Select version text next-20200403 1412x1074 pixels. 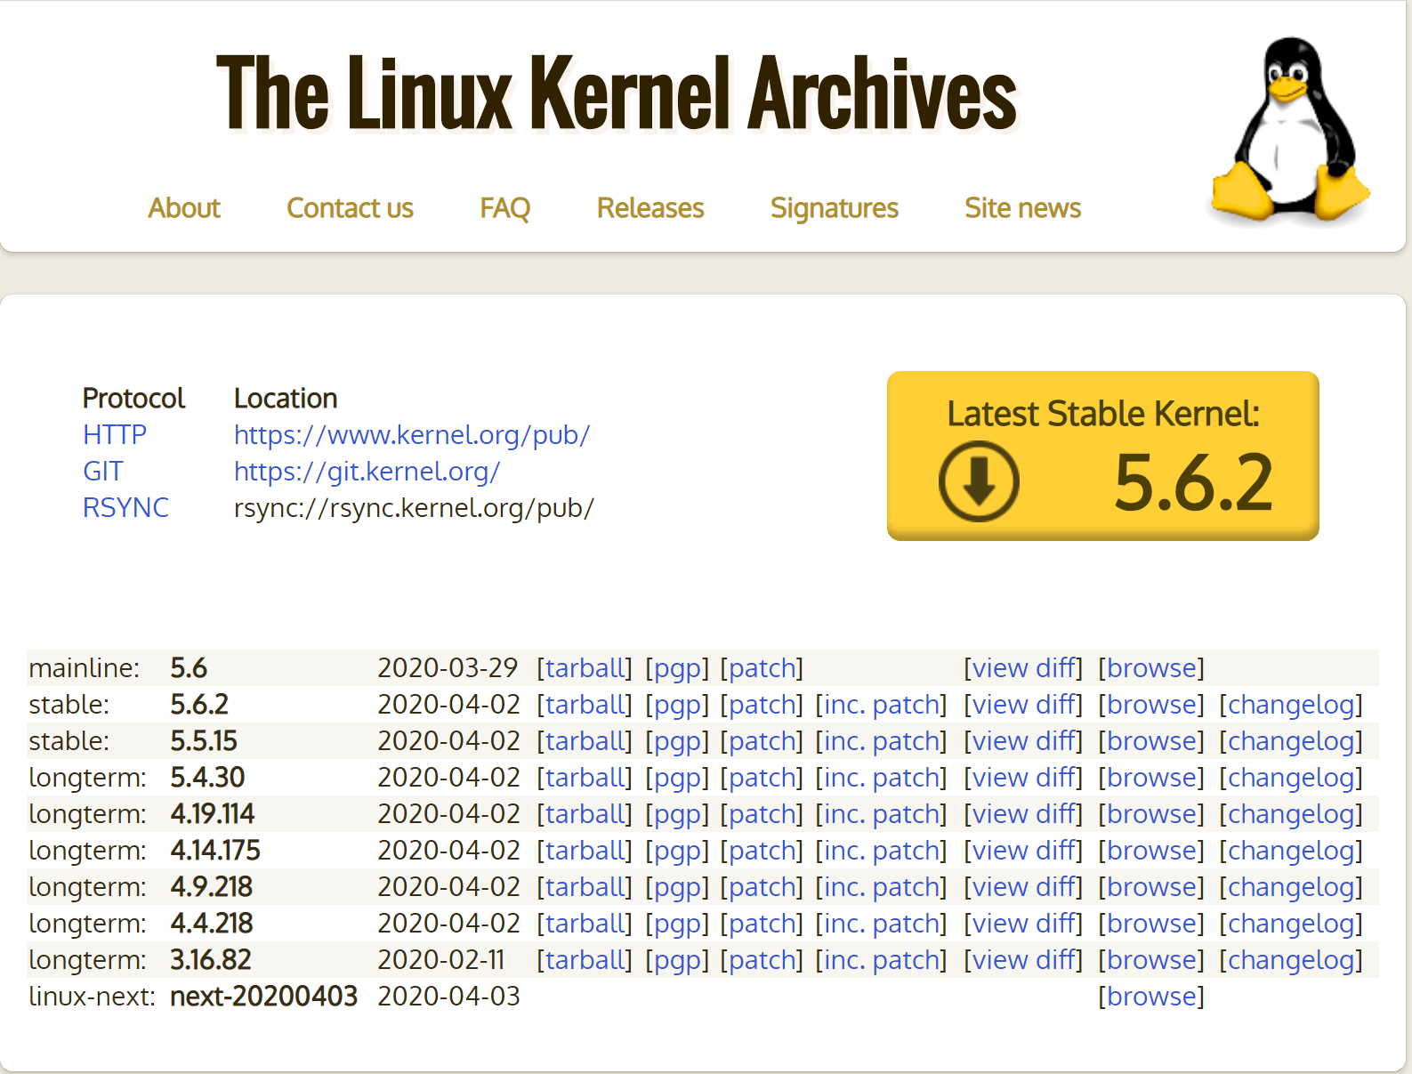pos(263,996)
